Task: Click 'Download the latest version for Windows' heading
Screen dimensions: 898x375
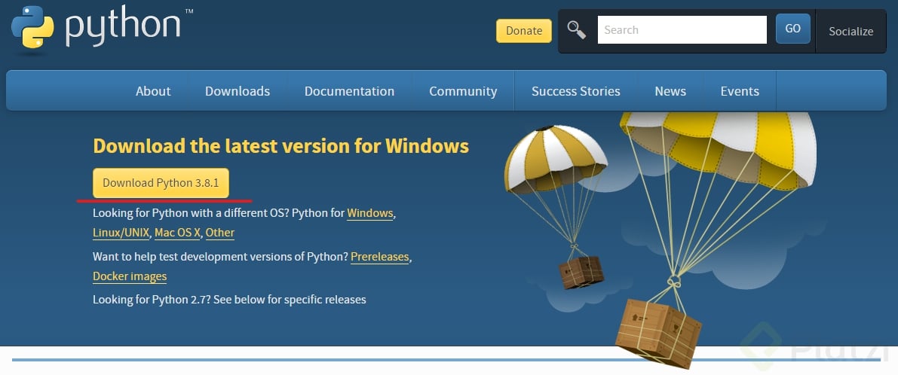Action: click(280, 146)
